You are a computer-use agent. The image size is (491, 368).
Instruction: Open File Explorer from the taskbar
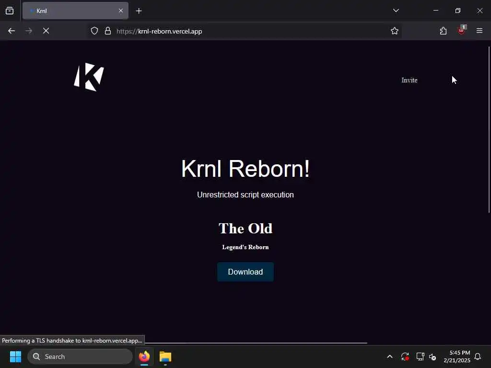click(165, 356)
